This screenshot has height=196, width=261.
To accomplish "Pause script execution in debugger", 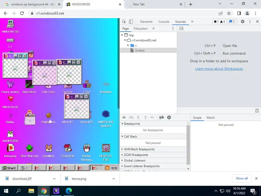I will 124,117.
